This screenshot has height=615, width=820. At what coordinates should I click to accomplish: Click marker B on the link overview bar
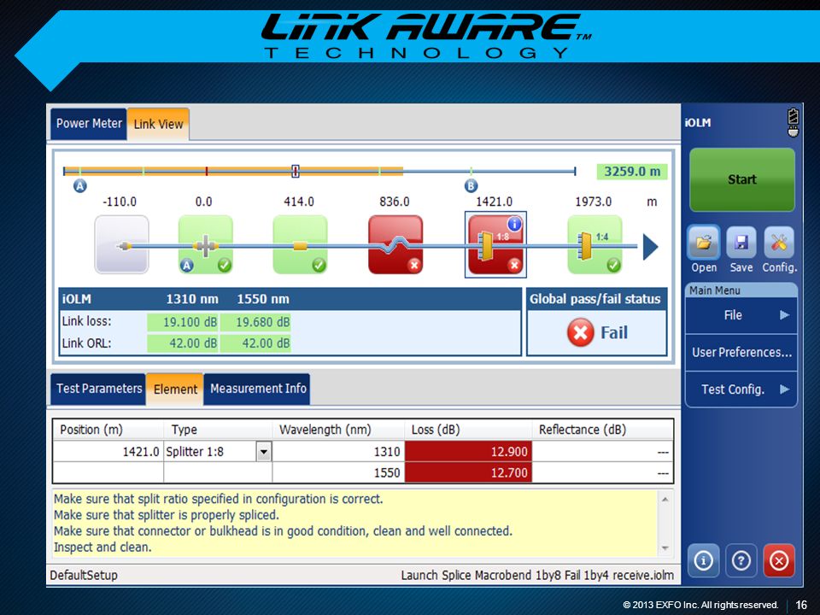click(471, 185)
